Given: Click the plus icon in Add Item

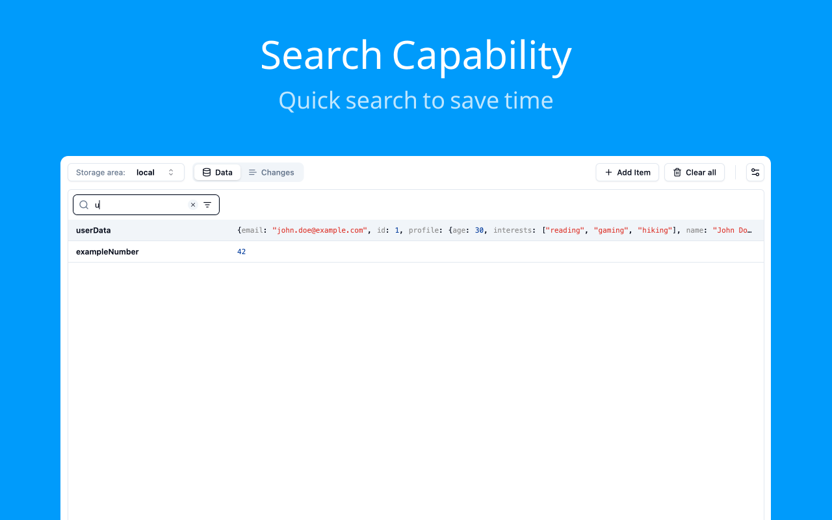Looking at the screenshot, I should point(608,172).
